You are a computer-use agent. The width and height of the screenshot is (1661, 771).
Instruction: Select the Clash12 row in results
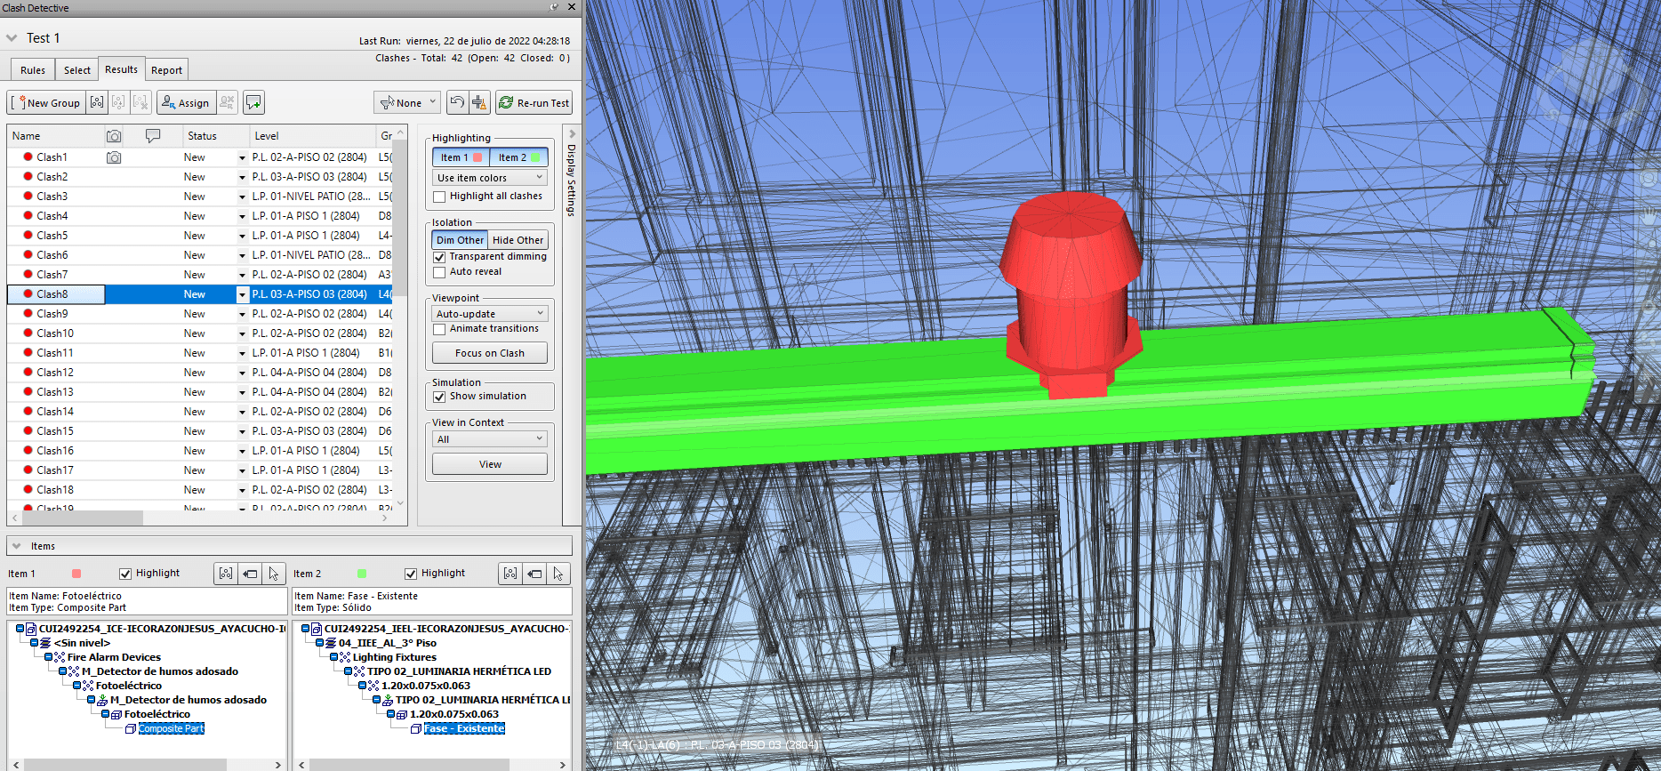[55, 373]
